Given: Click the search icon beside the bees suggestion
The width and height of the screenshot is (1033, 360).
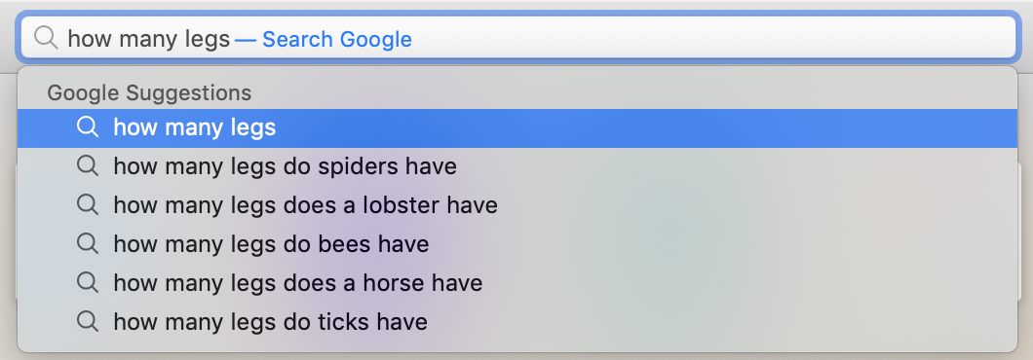Looking at the screenshot, I should 88,243.
